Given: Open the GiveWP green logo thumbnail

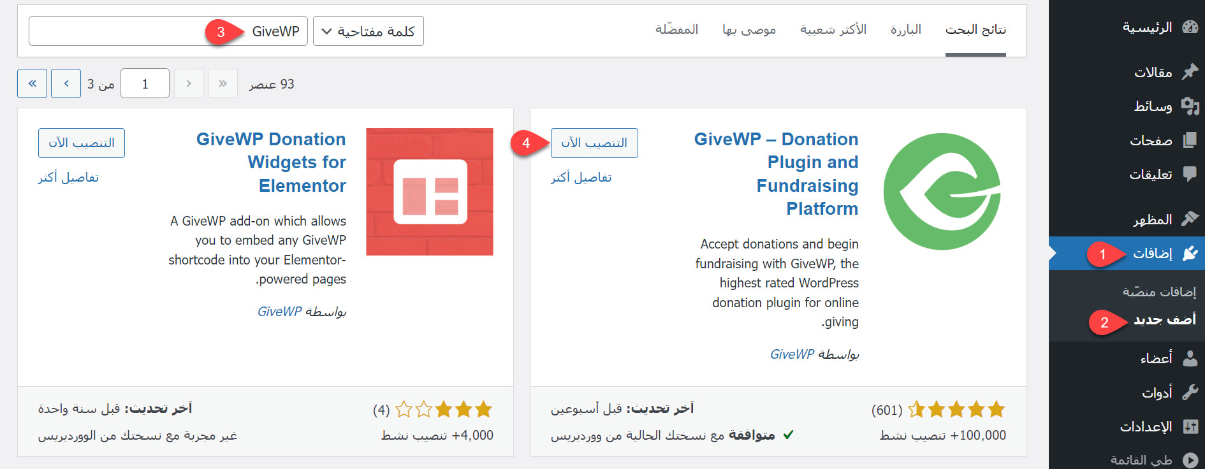Looking at the screenshot, I should (x=942, y=191).
